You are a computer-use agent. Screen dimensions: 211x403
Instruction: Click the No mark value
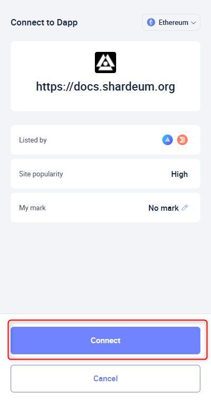pos(163,208)
